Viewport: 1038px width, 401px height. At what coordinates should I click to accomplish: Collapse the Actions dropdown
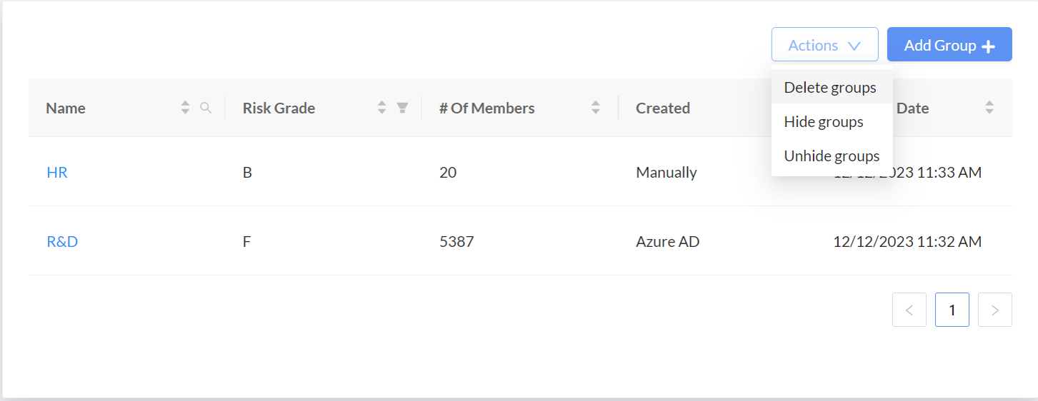tap(824, 45)
